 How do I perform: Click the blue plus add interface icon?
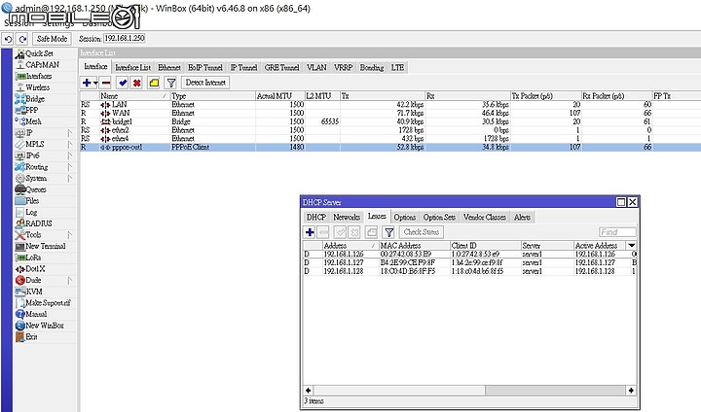87,83
